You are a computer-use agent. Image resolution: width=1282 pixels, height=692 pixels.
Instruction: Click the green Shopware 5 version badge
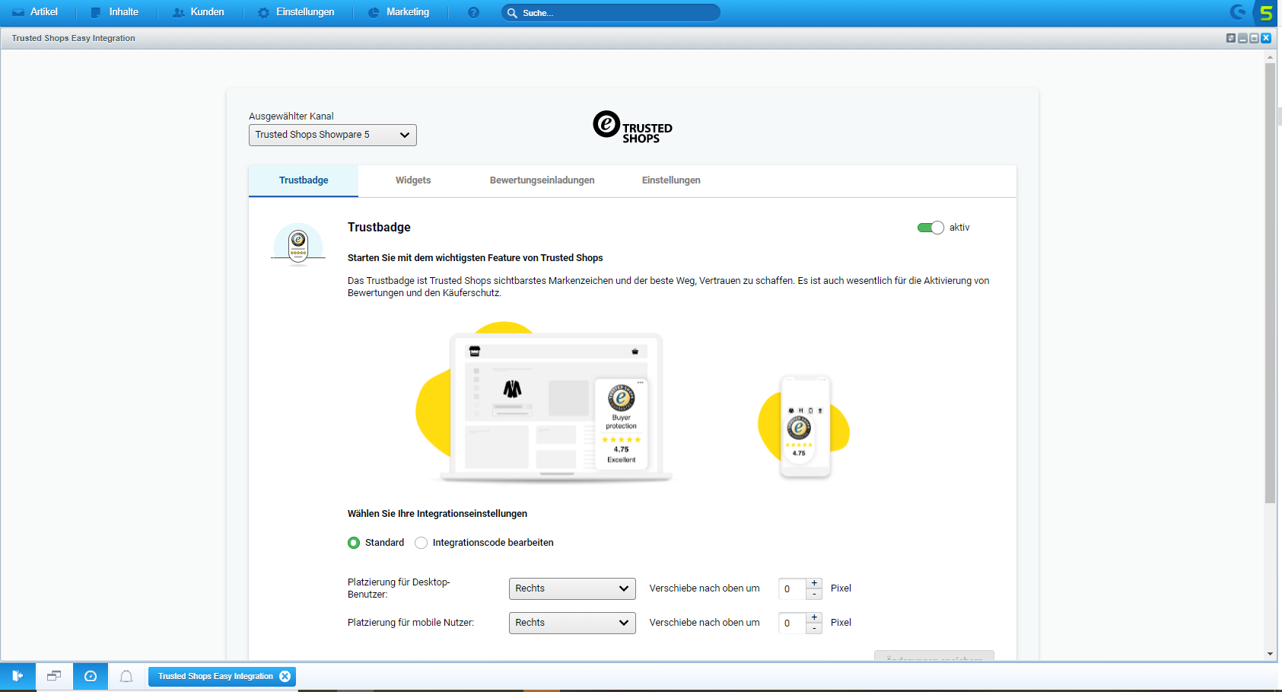1266,13
